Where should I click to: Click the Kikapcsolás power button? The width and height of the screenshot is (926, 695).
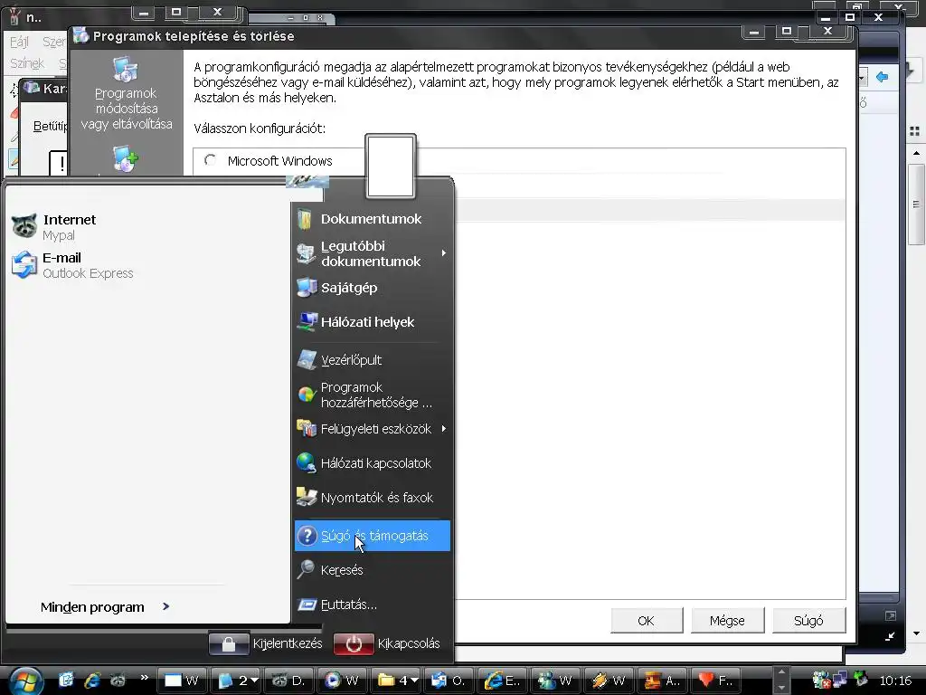coord(354,643)
